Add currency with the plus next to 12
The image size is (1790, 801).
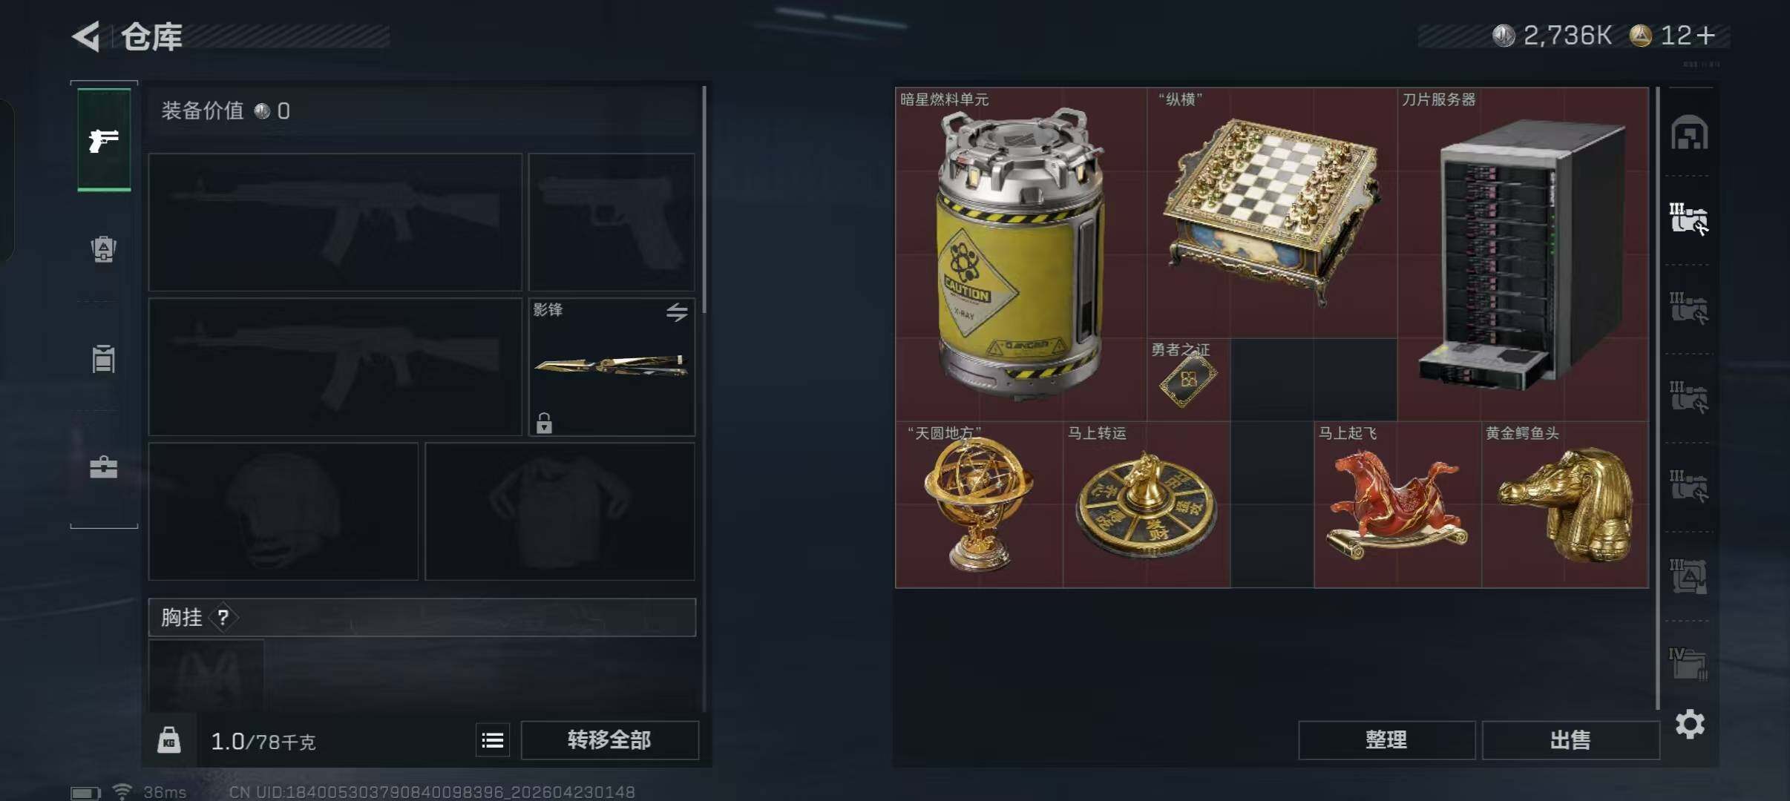coord(1705,36)
